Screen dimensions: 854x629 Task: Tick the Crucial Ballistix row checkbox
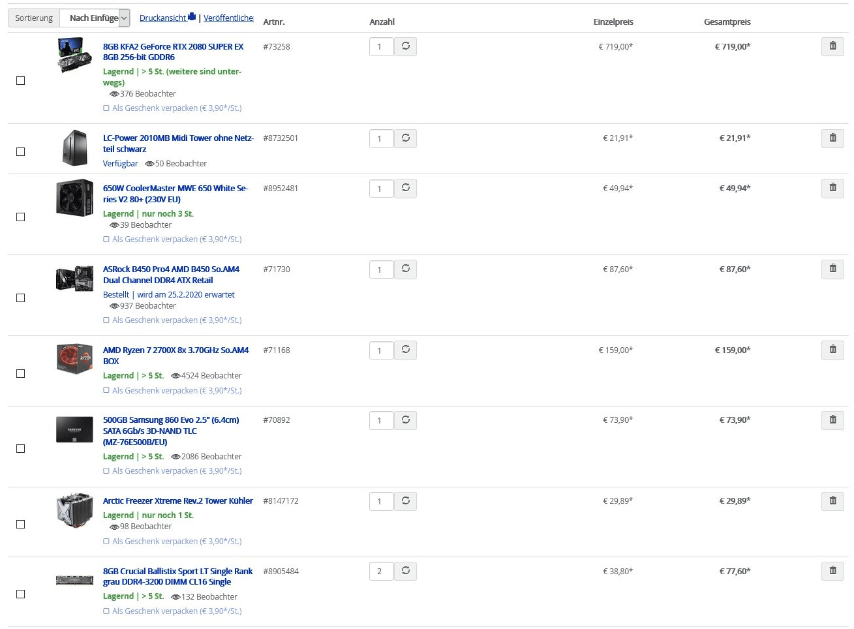click(20, 594)
